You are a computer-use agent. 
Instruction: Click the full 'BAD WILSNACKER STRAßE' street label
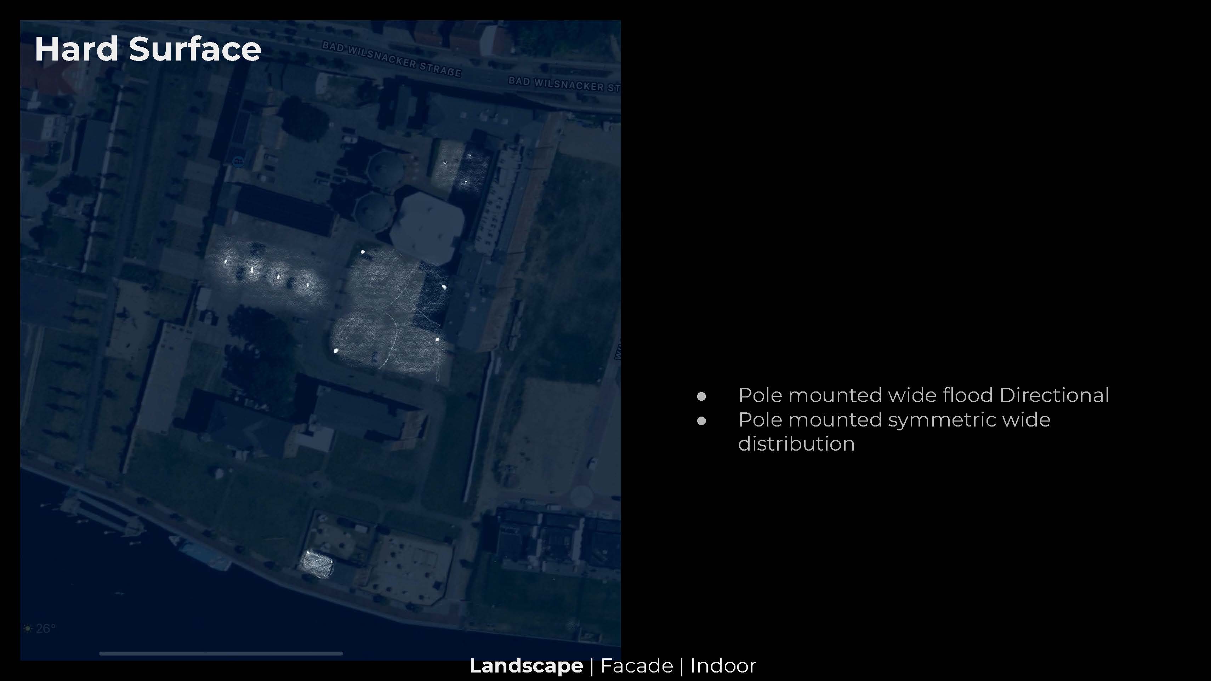point(391,60)
